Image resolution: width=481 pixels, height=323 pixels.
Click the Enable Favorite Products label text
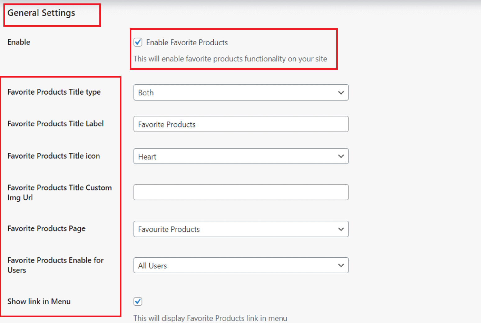(187, 43)
